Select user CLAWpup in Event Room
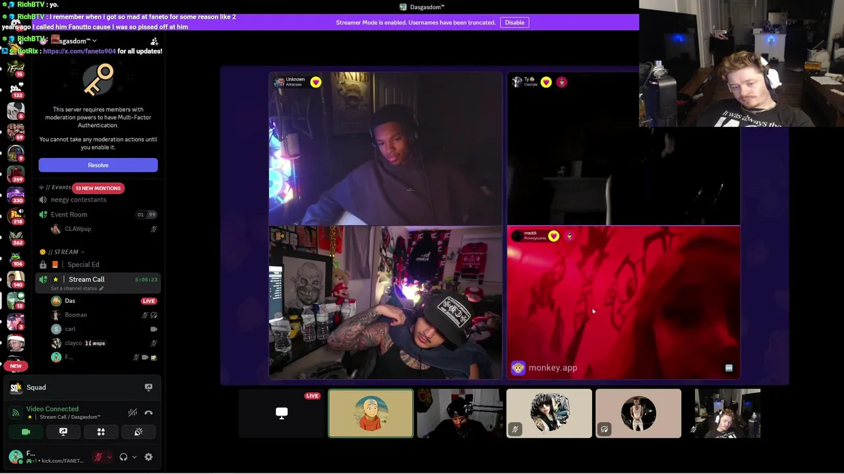This screenshot has height=474, width=844. click(x=78, y=229)
